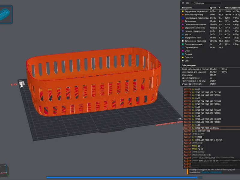Click the plate '01' label on bed

click(x=14, y=85)
